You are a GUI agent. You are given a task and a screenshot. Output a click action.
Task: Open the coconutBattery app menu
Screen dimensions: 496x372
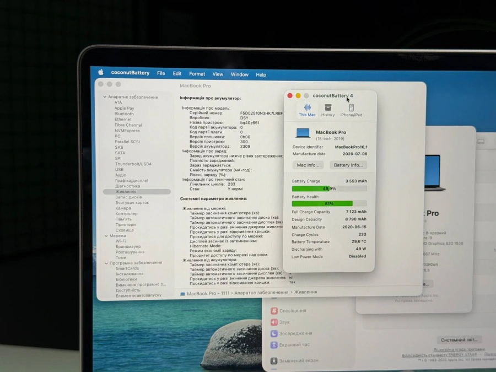(130, 73)
